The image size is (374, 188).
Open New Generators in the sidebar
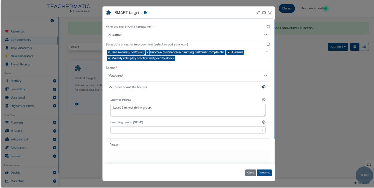(x=22, y=56)
